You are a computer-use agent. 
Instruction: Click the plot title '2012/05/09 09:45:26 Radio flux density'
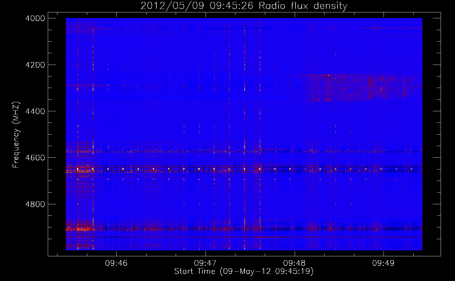244,6
